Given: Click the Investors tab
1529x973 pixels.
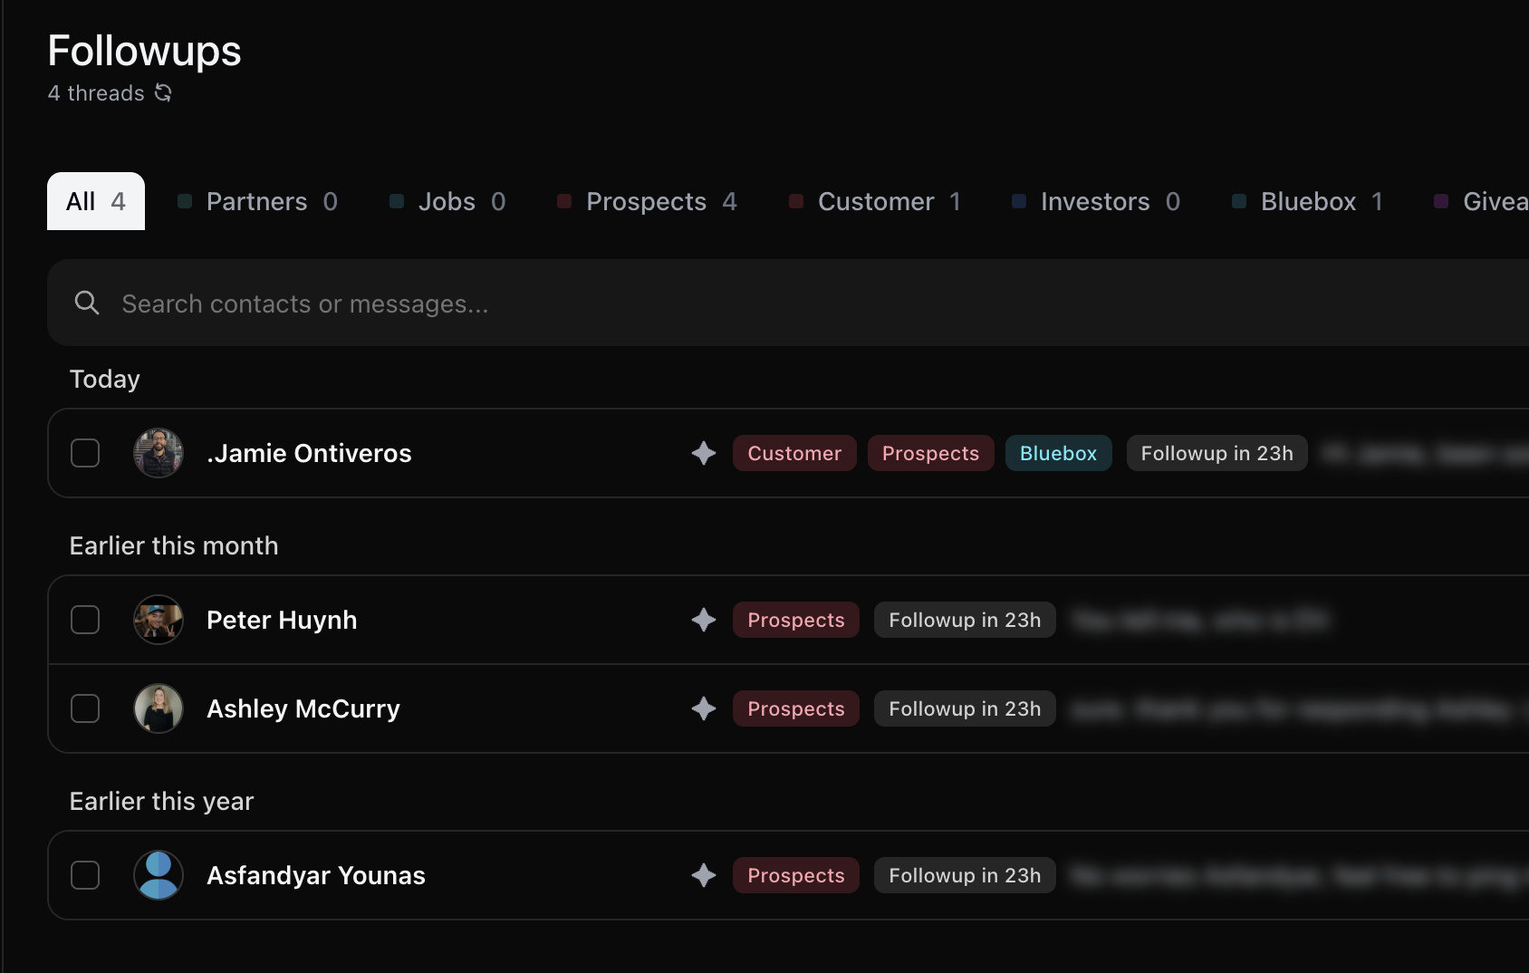Looking at the screenshot, I should coord(1096,201).
